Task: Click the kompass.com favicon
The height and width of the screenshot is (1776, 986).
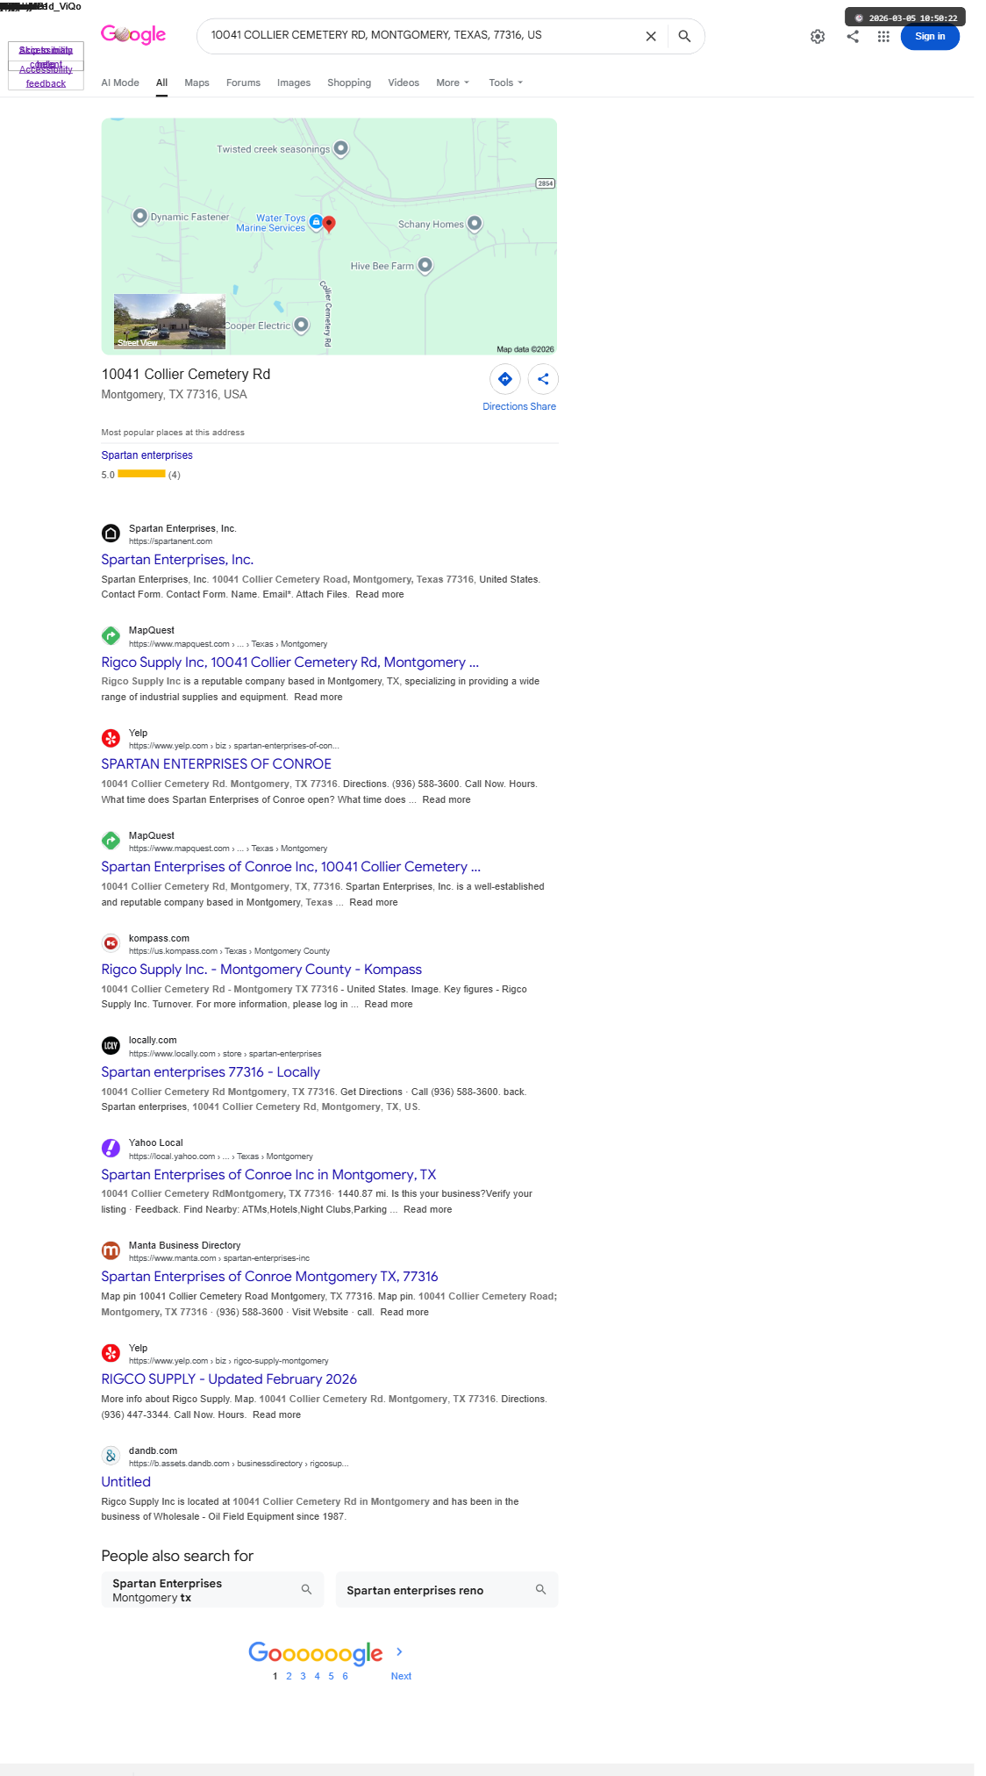Action: tap(111, 943)
